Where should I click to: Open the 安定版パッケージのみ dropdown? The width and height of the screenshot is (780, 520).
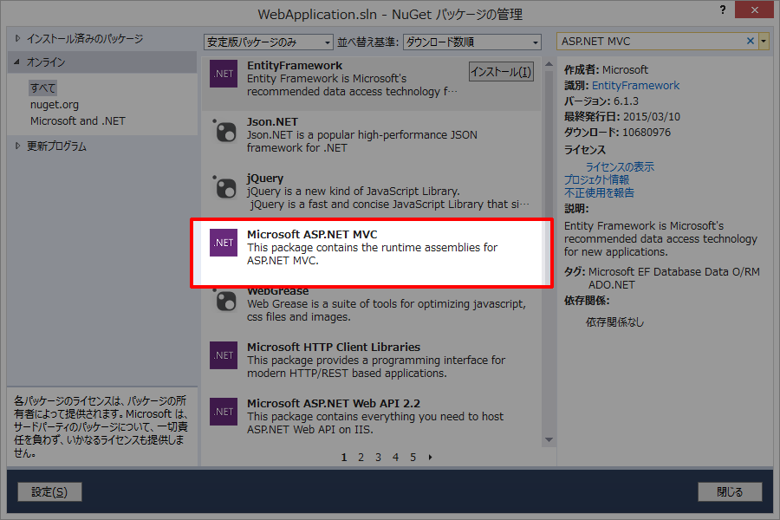[268, 42]
